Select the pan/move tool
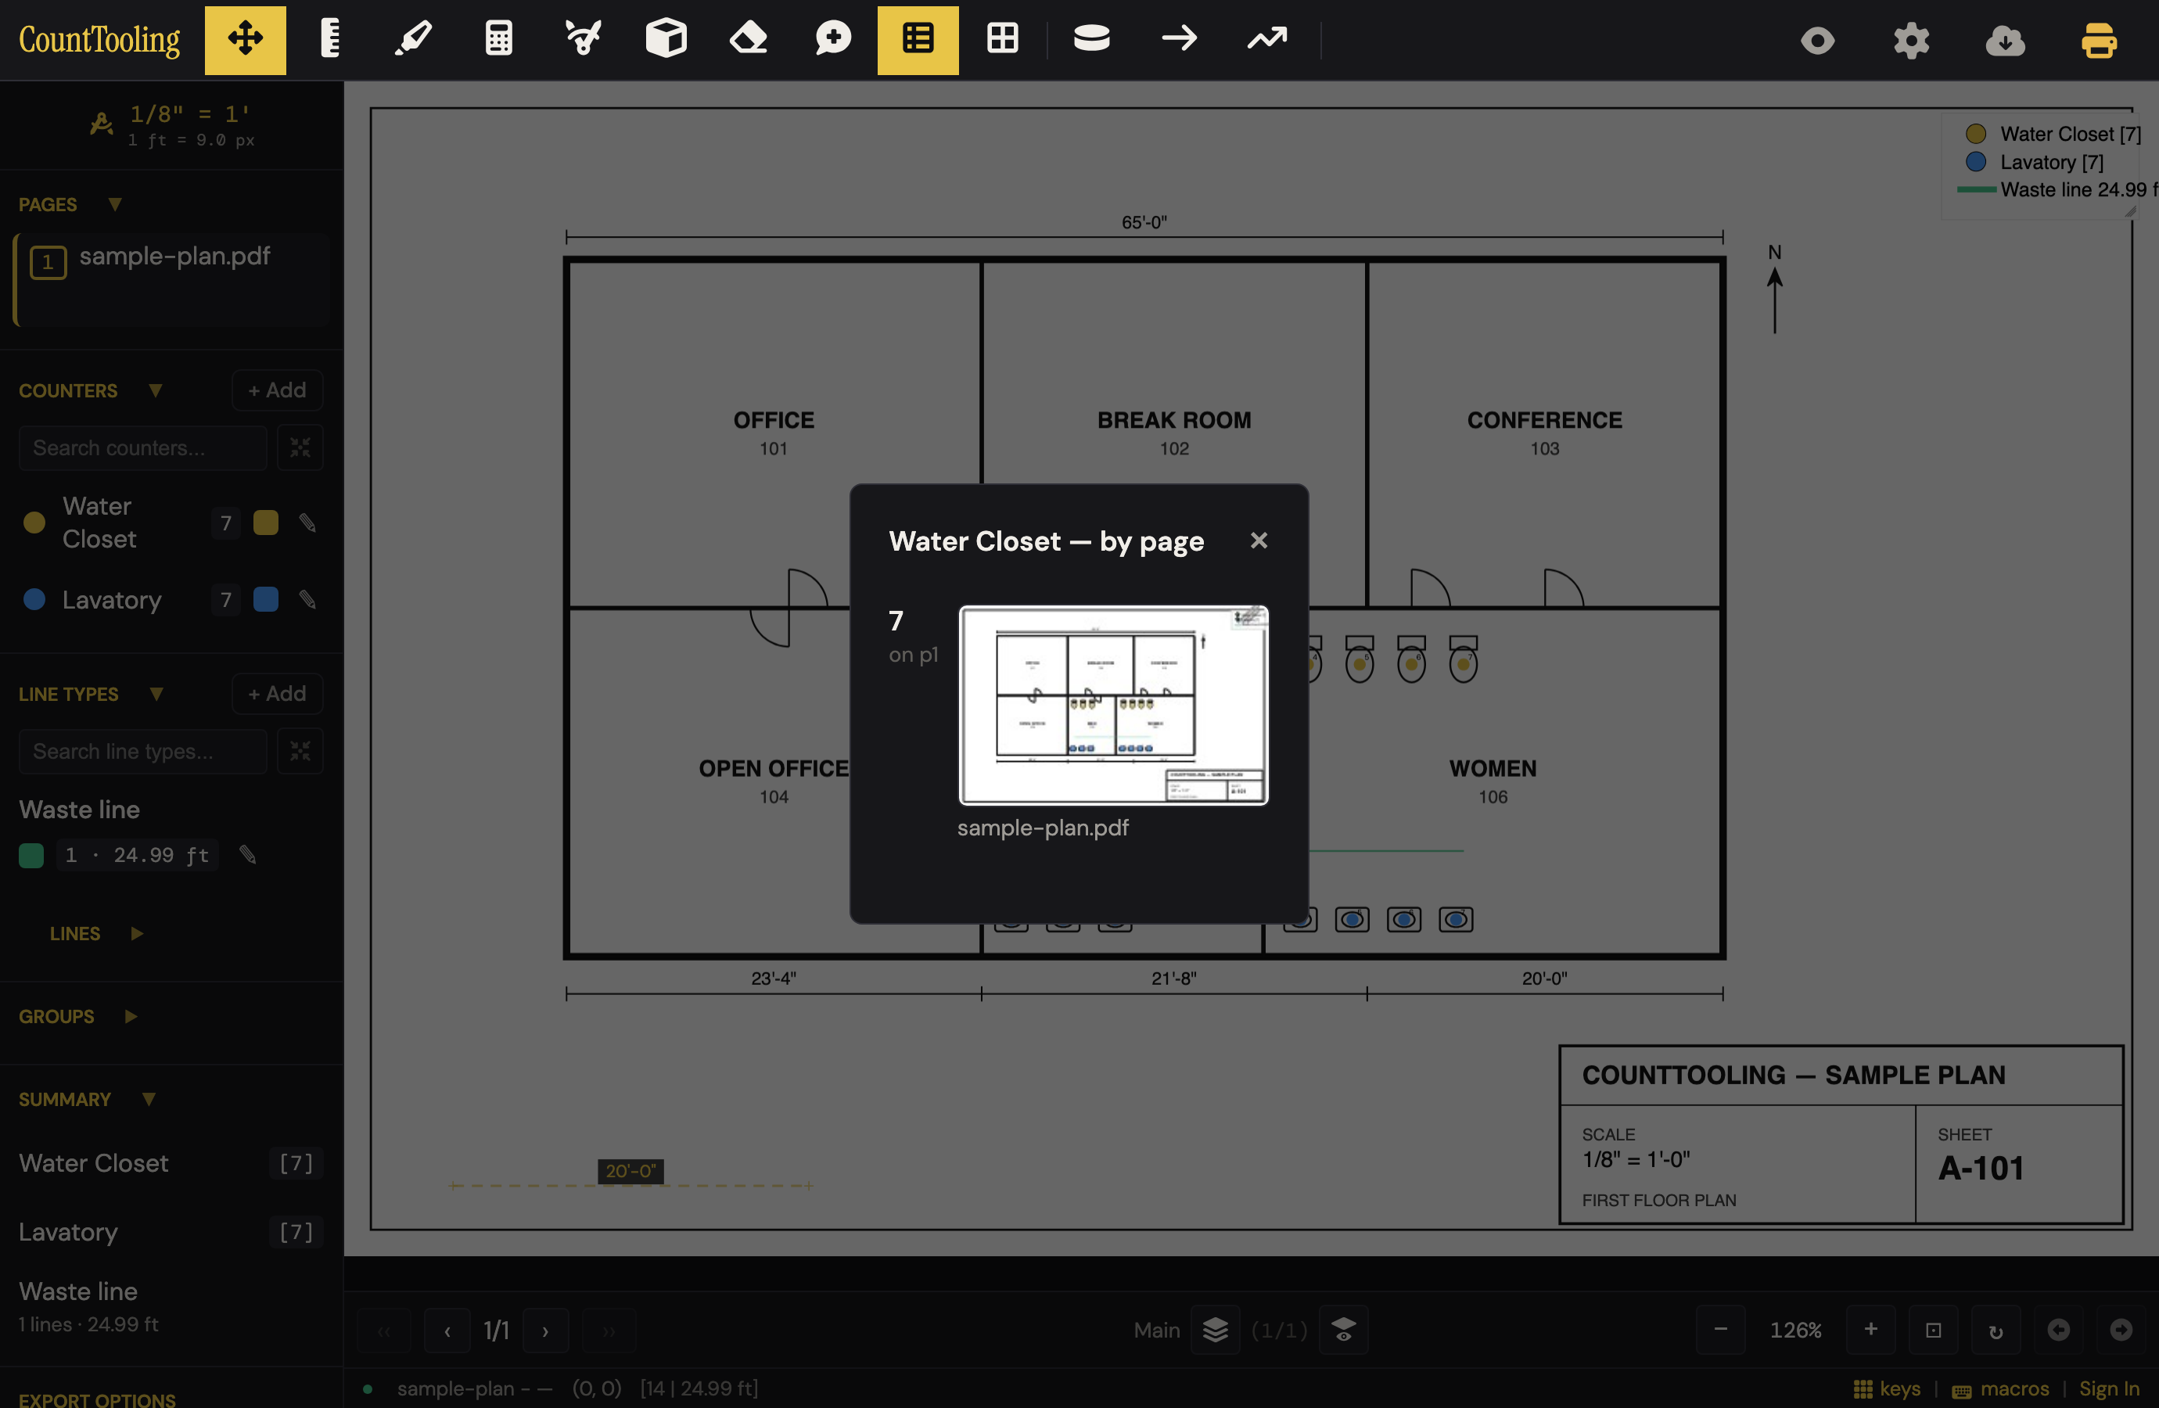Image resolution: width=2159 pixels, height=1408 pixels. pos(245,40)
